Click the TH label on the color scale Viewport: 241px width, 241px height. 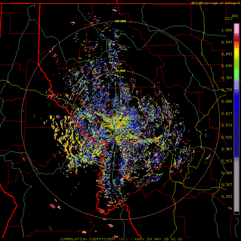230,209
